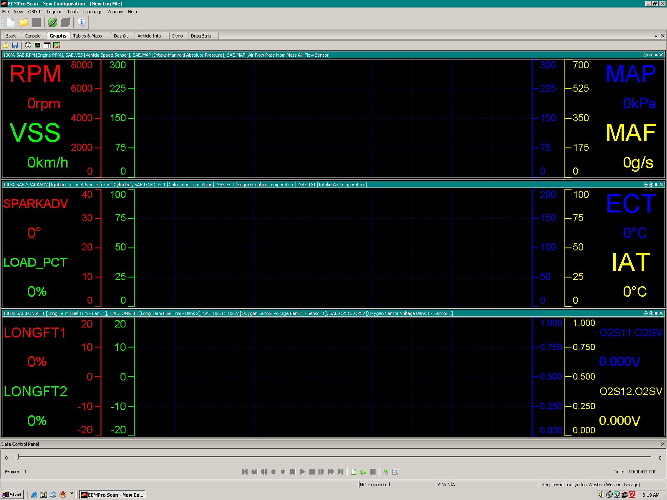This screenshot has height=500, width=667.
Task: Zoom out the LONGFT1 graph panel
Action: tap(646, 313)
